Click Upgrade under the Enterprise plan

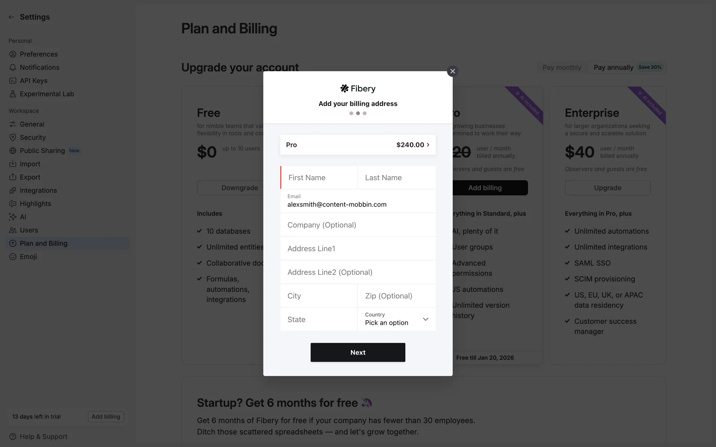pos(607,188)
